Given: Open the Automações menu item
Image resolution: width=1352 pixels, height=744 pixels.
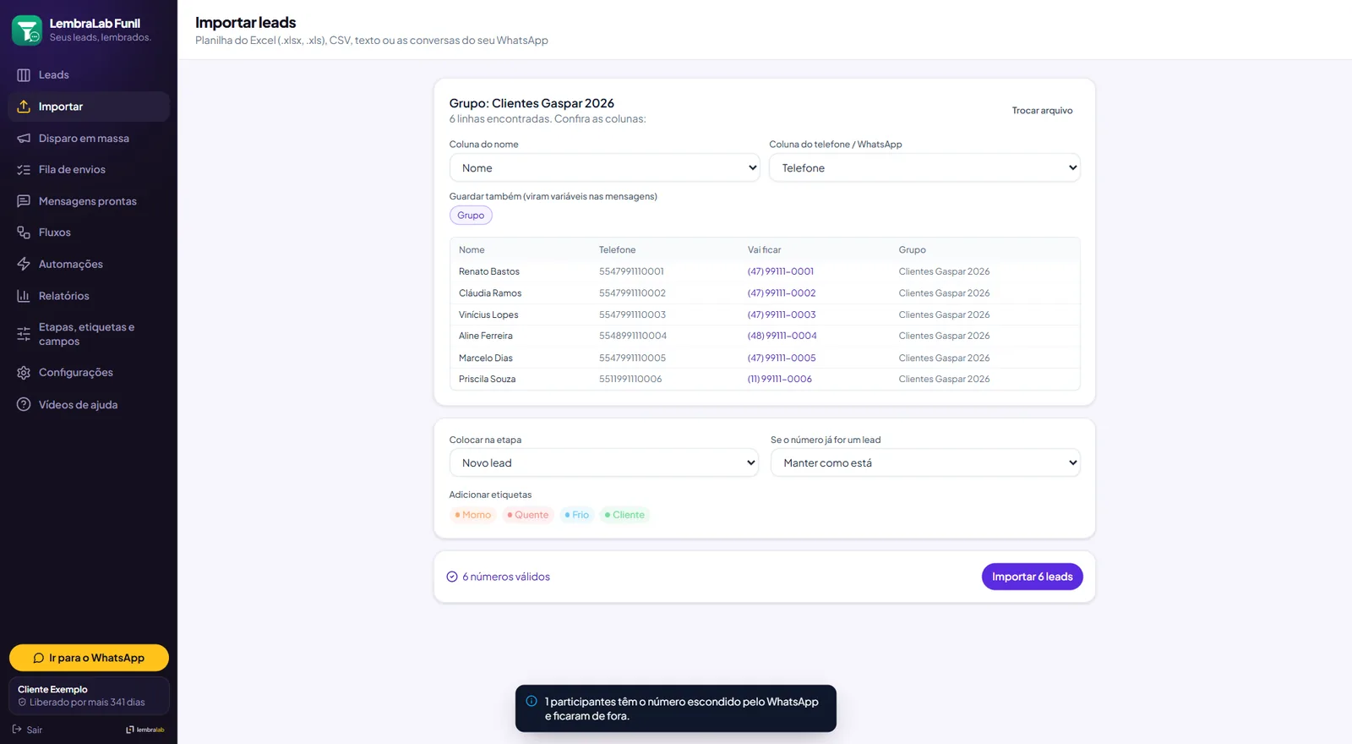Looking at the screenshot, I should (89, 264).
